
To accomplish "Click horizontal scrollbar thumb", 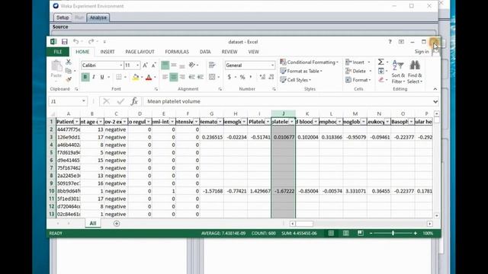I will click(x=304, y=224).
